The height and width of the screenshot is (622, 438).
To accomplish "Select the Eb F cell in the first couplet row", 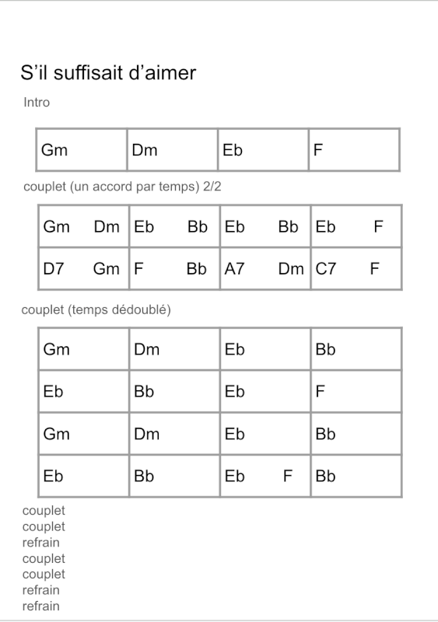I will (356, 226).
